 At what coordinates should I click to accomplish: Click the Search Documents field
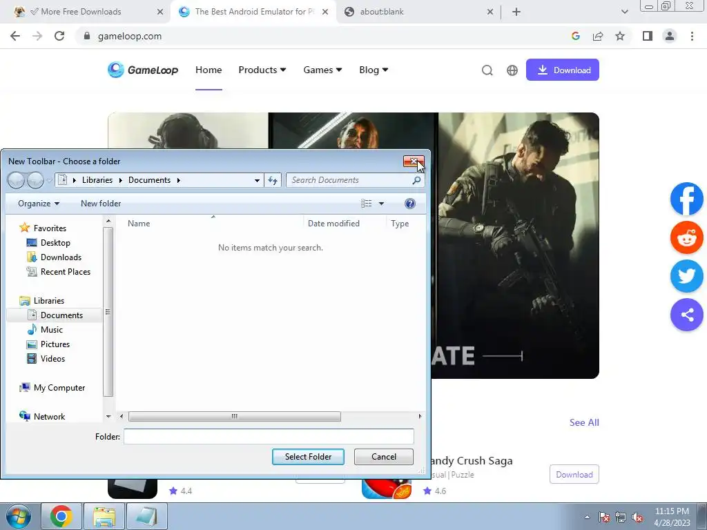[356, 180]
